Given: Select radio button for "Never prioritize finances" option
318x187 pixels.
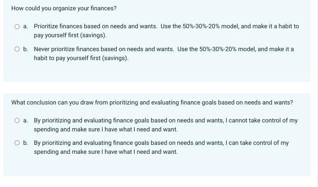Looking at the screenshot, I should pos(17,49).
